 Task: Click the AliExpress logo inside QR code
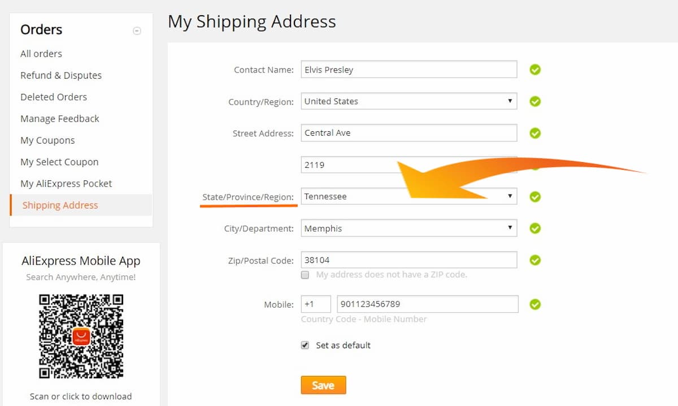point(81,336)
